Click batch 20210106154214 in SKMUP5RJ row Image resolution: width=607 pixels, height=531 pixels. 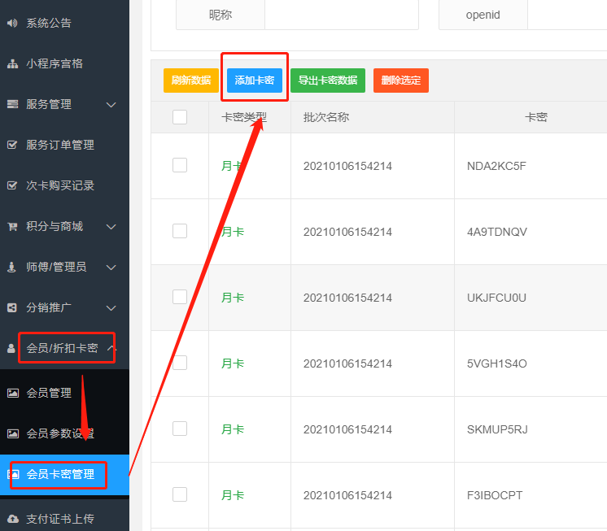347,429
